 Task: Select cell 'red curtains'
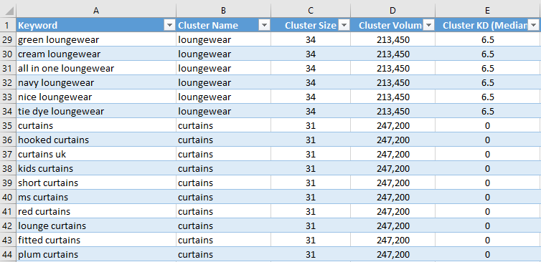click(96, 211)
